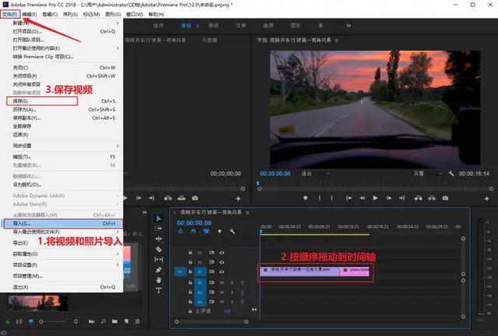This screenshot has height=336, width=498.
Task: Show more workspaces with the overflow chevron
Action: [x=349, y=26]
